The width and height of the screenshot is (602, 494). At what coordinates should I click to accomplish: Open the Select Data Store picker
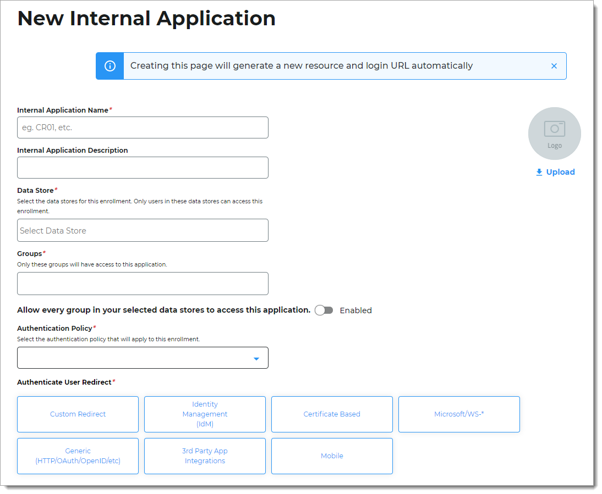143,230
